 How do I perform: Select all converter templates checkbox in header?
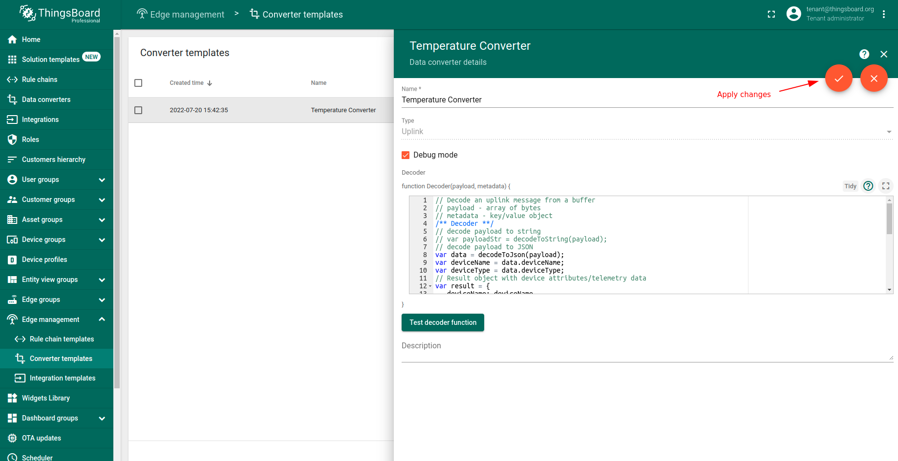point(138,83)
